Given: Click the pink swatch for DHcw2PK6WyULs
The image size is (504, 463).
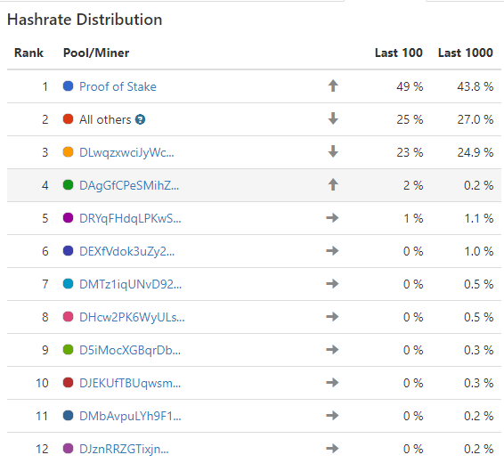Looking at the screenshot, I should click(x=69, y=316).
